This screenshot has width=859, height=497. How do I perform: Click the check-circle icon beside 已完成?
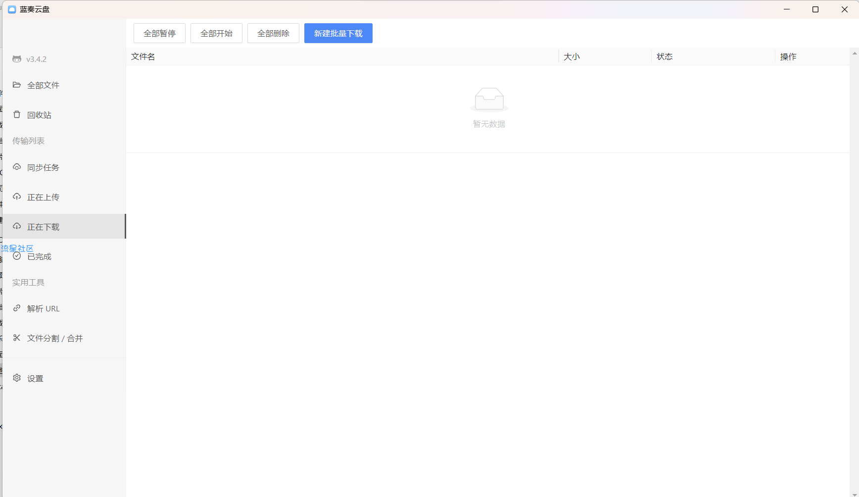17,256
